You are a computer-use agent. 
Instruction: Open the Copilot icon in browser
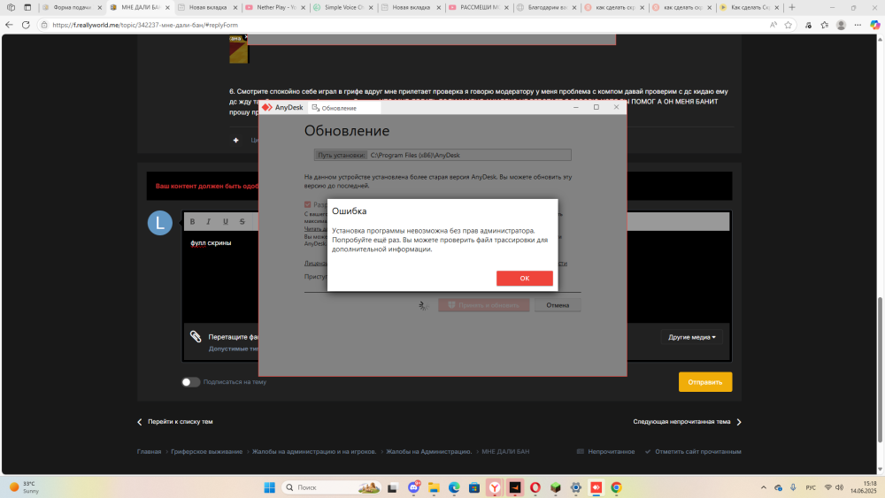pos(874,25)
